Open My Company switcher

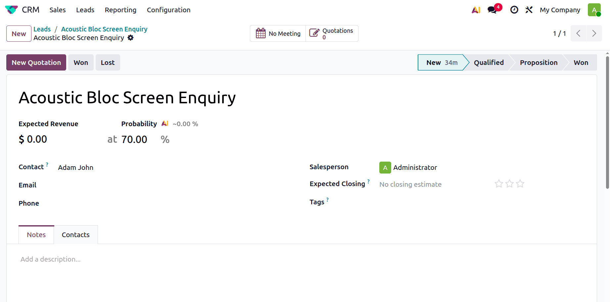tap(560, 10)
